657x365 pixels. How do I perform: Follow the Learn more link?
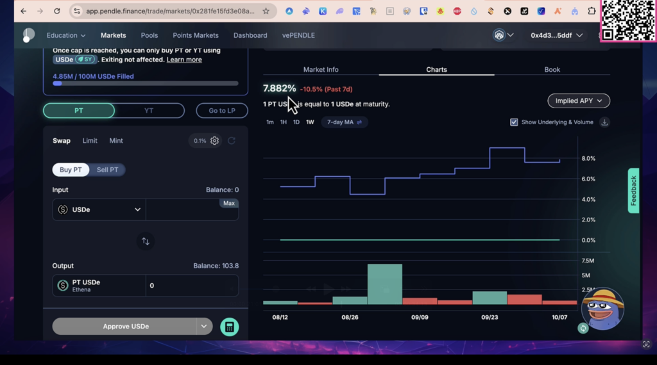click(x=184, y=60)
